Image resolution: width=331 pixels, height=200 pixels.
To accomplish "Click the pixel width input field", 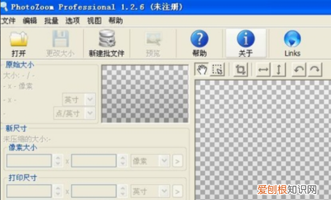I will [x=29, y=161].
